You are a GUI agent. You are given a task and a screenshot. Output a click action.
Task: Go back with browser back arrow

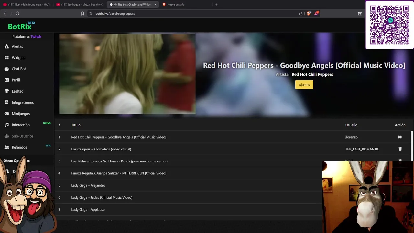tap(5, 13)
